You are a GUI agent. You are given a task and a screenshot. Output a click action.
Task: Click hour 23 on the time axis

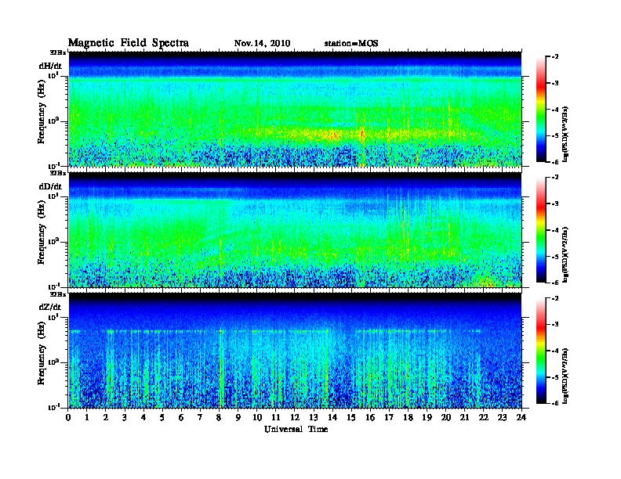pos(503,418)
